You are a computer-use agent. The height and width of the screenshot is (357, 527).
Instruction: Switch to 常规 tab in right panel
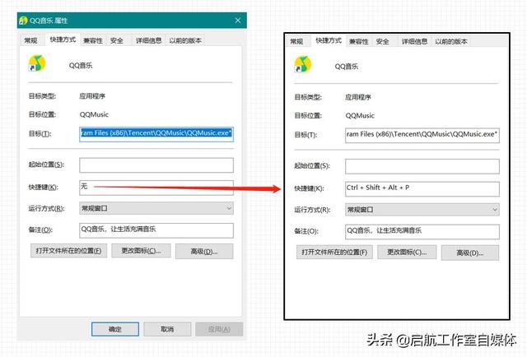(296, 41)
